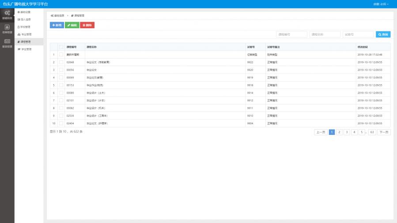Click the 下一页 next page button
The image size is (397, 223).
point(383,132)
